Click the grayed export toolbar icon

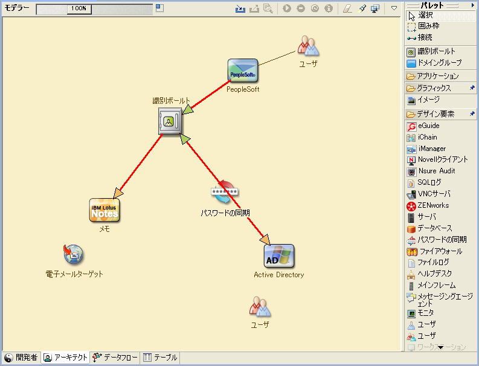(254, 8)
